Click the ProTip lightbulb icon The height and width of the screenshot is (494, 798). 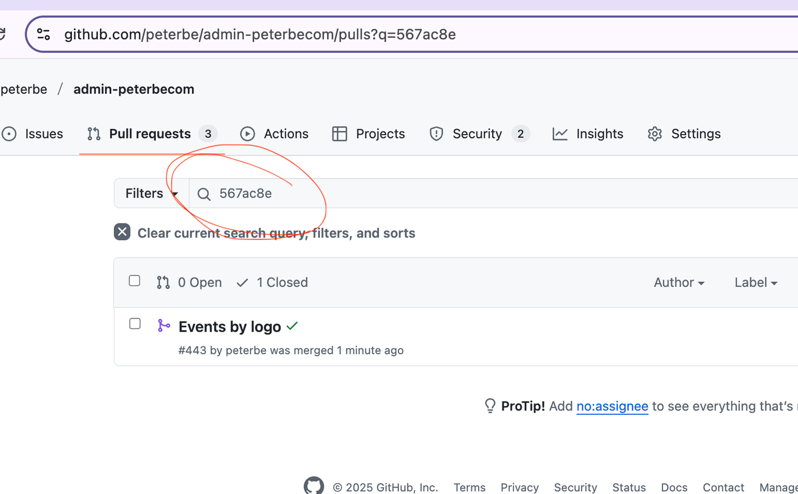(x=490, y=406)
